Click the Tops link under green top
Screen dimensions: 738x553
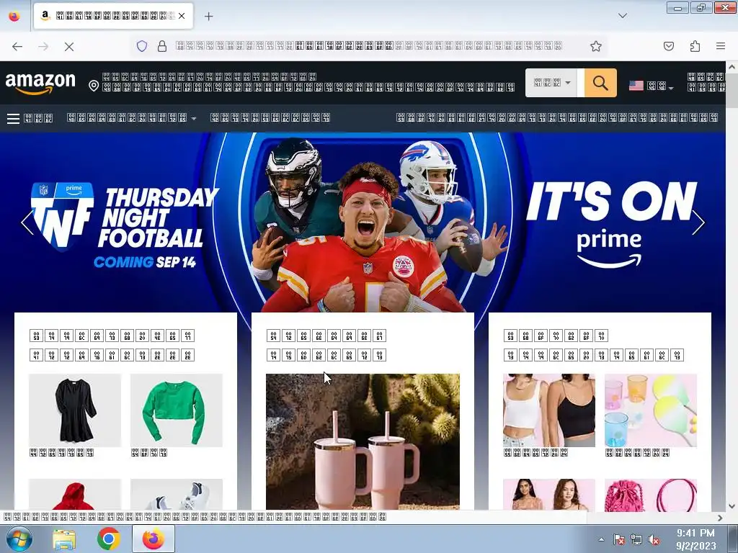(x=148, y=452)
